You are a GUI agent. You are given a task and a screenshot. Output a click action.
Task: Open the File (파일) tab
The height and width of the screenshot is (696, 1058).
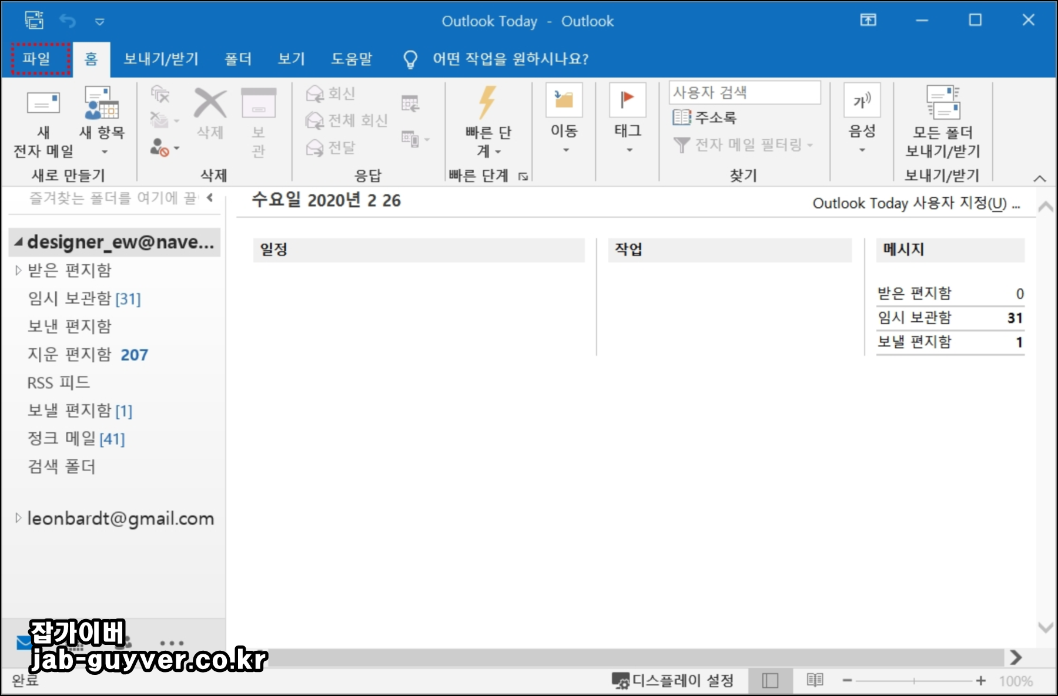[x=37, y=59]
